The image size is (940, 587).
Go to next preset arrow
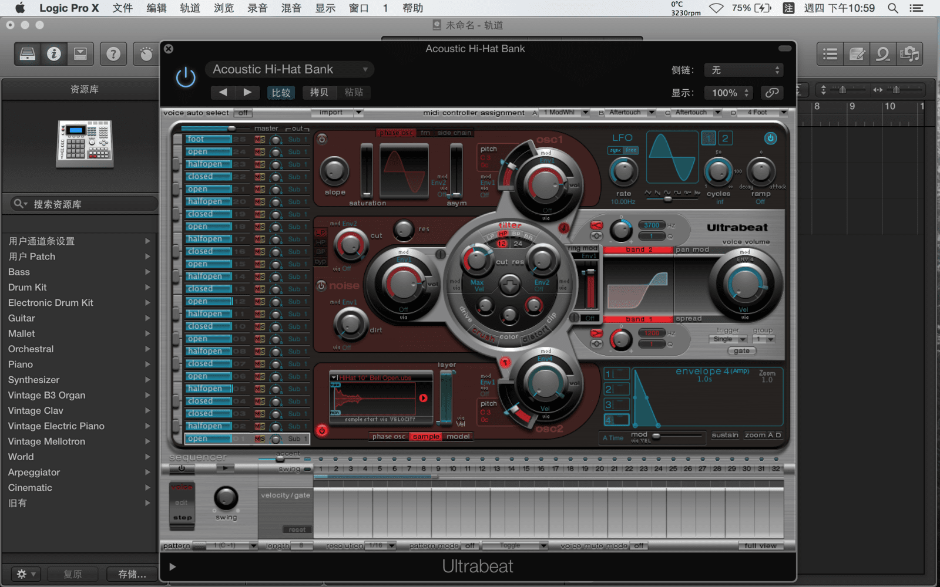[x=247, y=92]
